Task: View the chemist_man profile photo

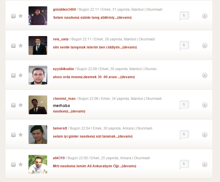Action: point(38,105)
